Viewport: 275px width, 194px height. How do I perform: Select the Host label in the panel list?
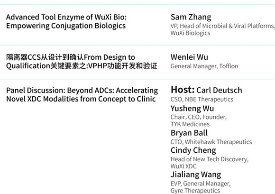183,90
